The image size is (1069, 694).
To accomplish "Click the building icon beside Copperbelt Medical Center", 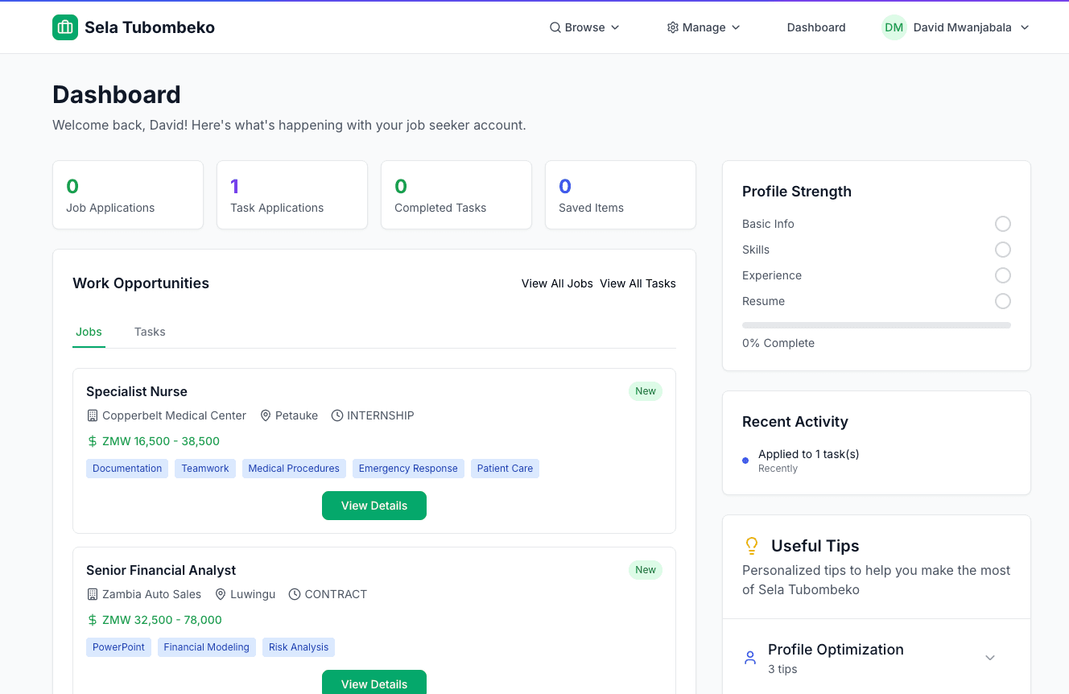I will click(93, 415).
